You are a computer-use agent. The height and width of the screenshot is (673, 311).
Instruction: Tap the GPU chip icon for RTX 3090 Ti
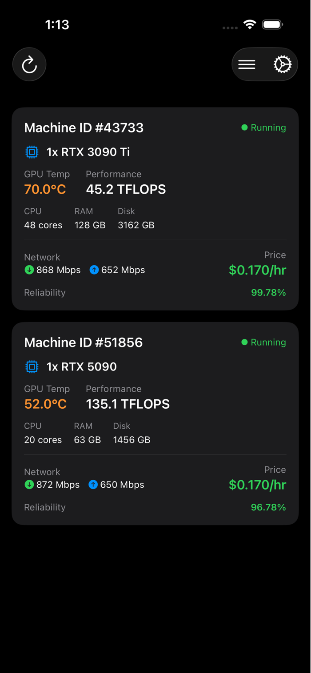[x=32, y=152]
